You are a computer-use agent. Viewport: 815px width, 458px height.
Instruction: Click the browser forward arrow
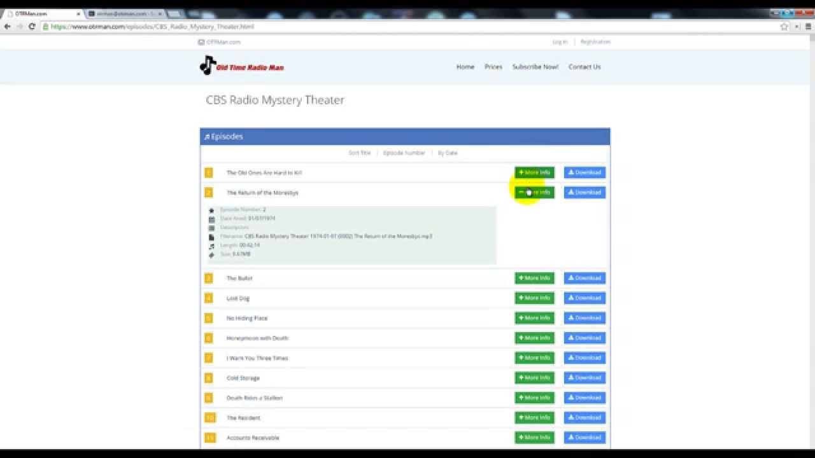coord(19,27)
